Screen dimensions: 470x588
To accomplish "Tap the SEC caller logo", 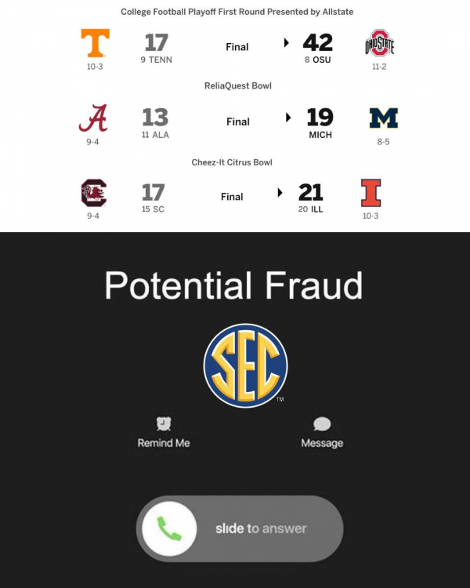I will tap(245, 366).
